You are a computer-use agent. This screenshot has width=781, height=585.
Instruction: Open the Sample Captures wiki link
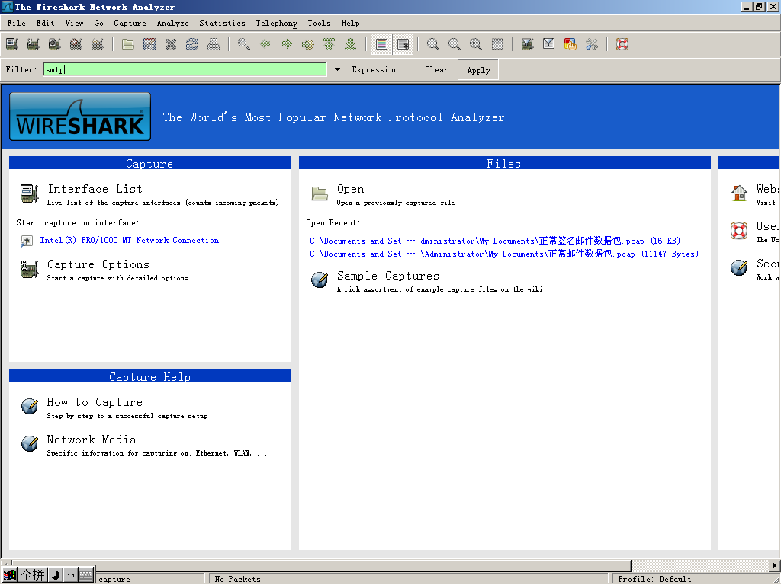point(388,276)
